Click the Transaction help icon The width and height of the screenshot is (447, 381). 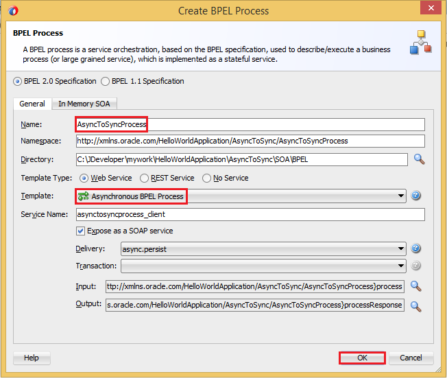(x=415, y=266)
